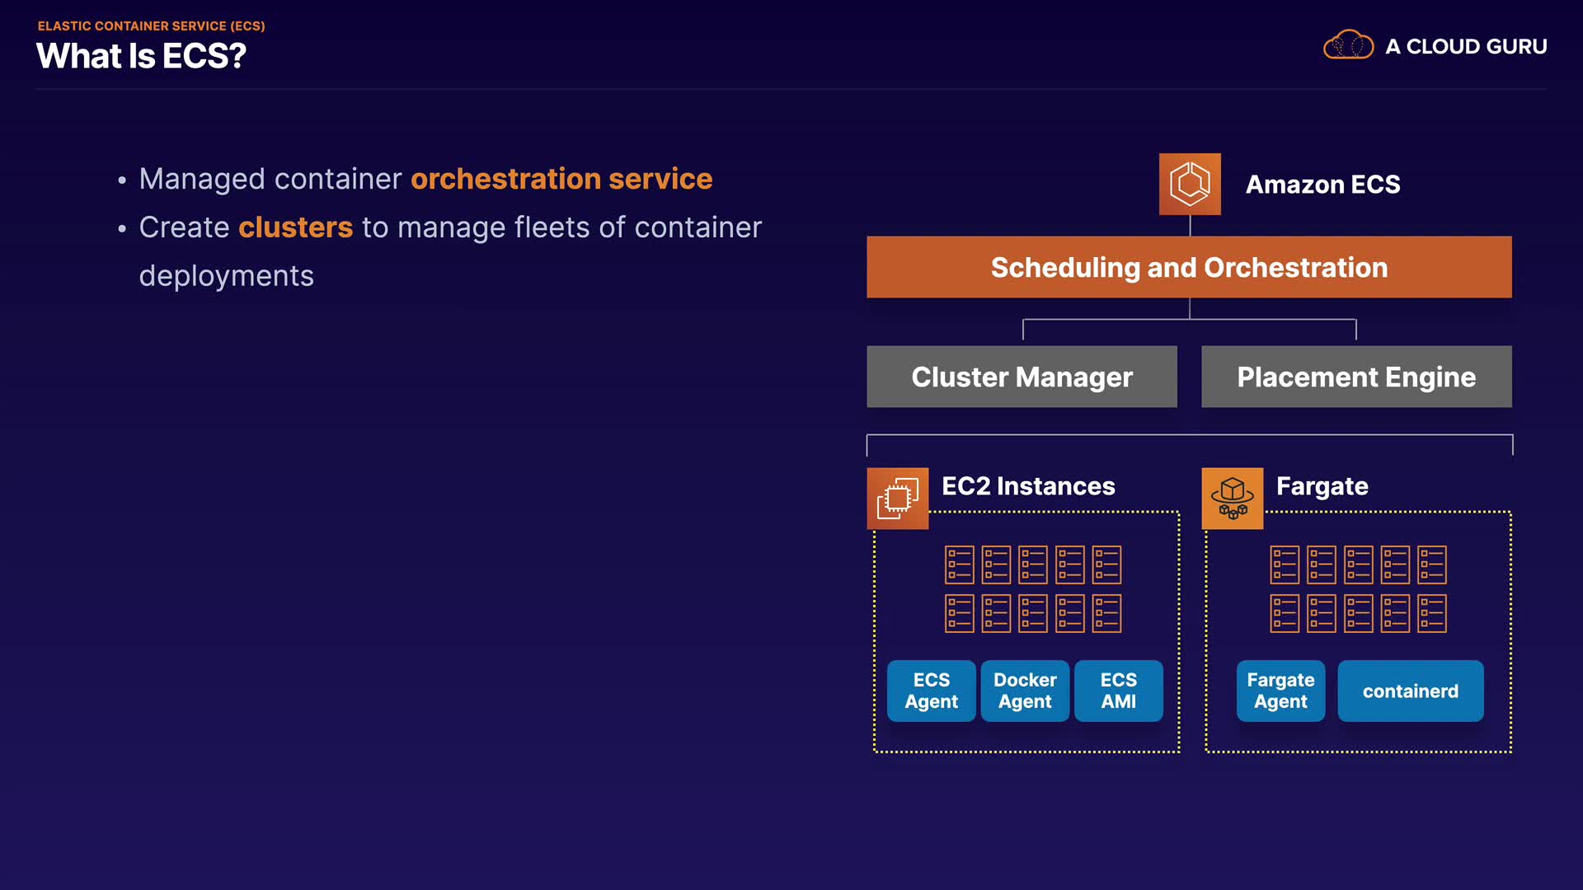Image resolution: width=1583 pixels, height=890 pixels.
Task: Click the 'Amazon ECS' label text
Action: [1322, 185]
